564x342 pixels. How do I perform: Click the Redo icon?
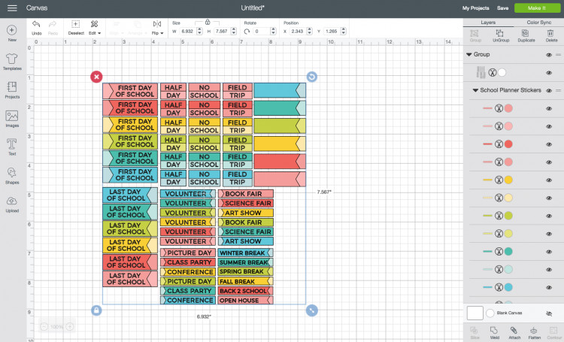point(53,28)
